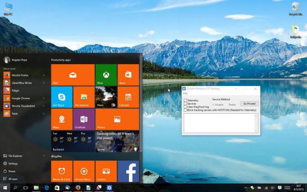Click inside the empty output log box

tap(219, 123)
